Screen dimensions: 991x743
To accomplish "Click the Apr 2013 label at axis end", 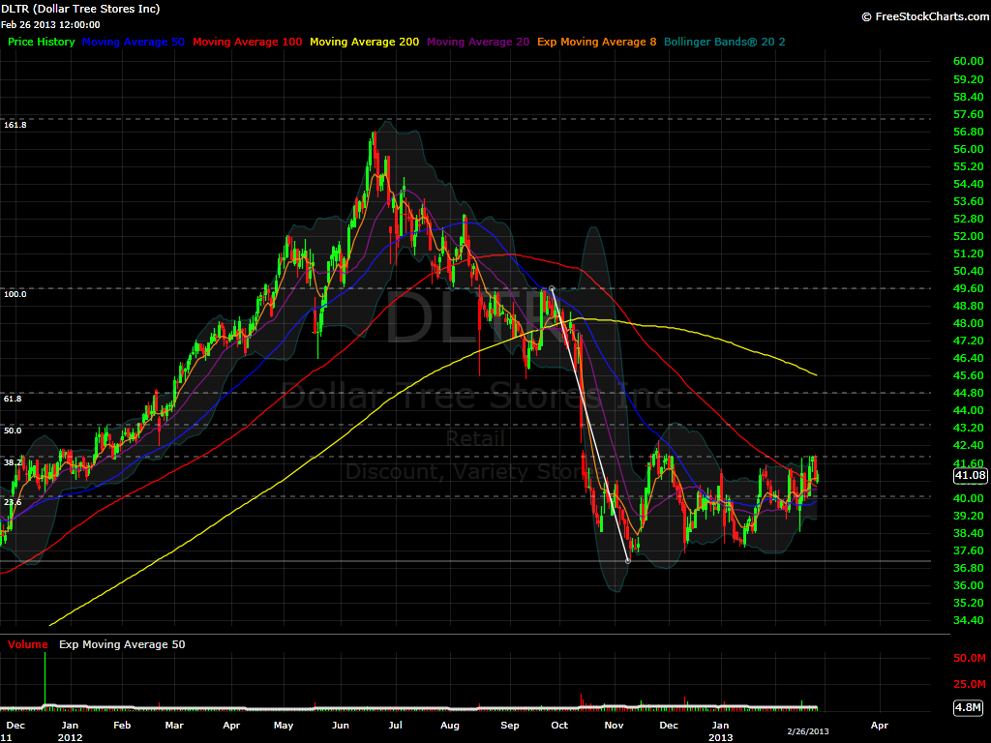I will (x=879, y=726).
